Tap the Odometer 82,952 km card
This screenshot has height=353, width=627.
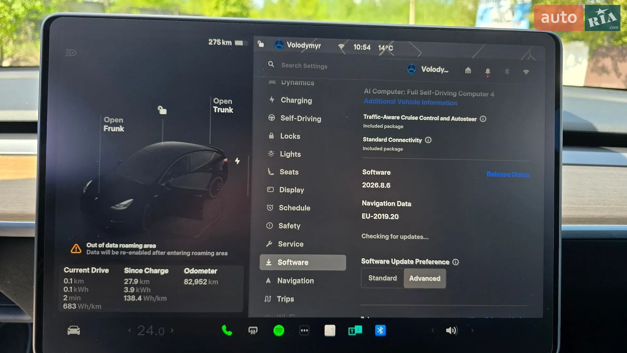[x=201, y=276]
